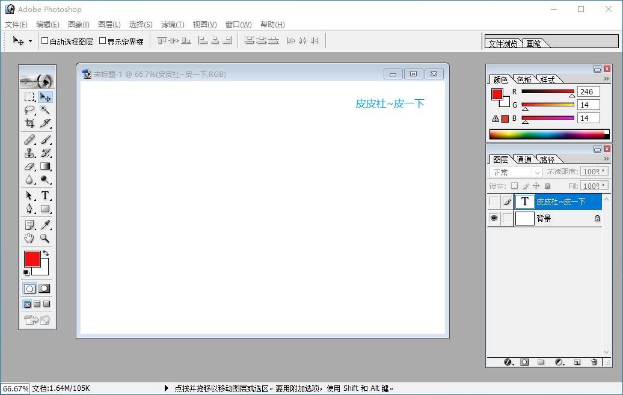Switch to Quick Mask mode

click(x=44, y=289)
